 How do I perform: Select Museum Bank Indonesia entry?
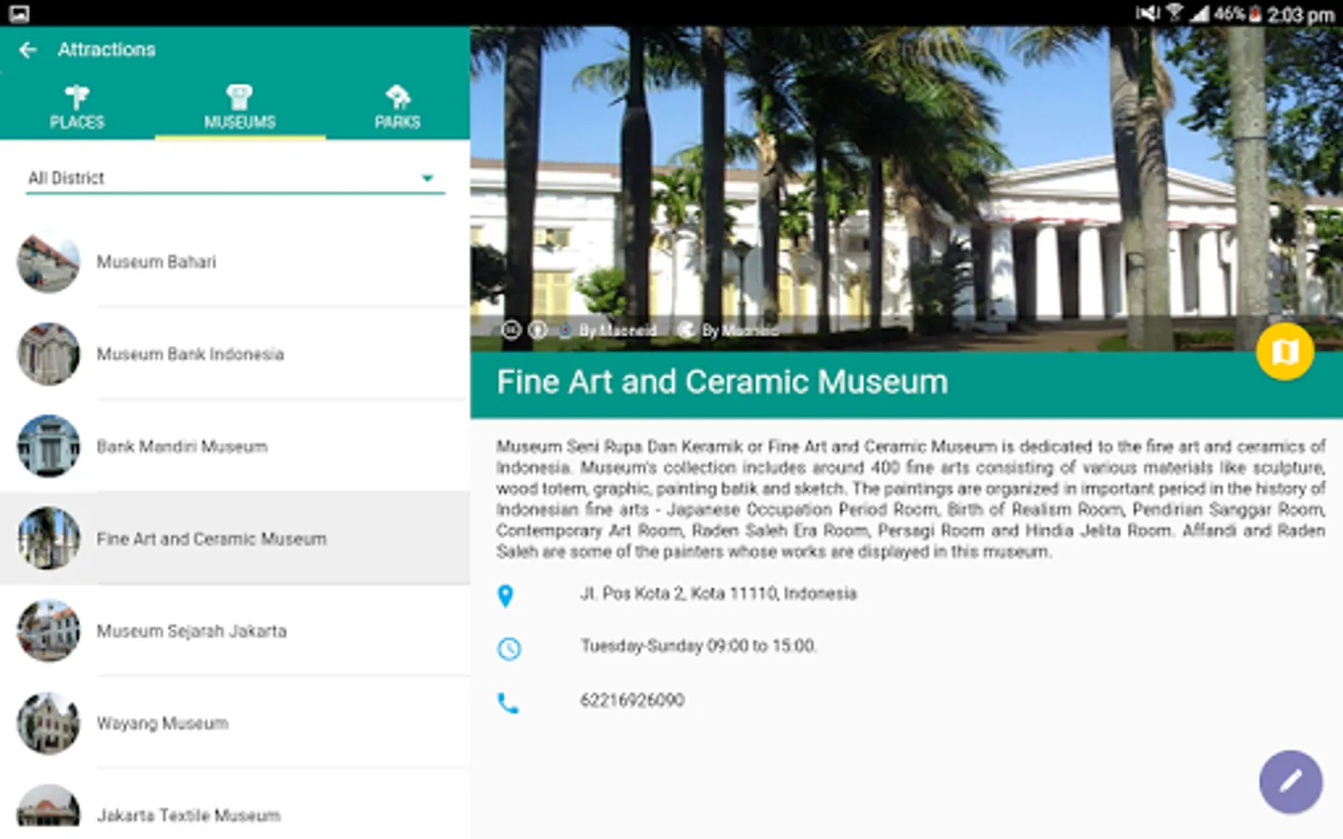coord(190,354)
